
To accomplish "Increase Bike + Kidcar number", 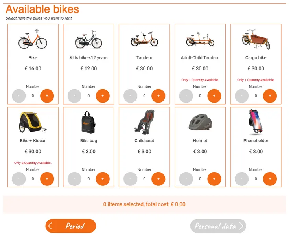I will [x=47, y=179].
